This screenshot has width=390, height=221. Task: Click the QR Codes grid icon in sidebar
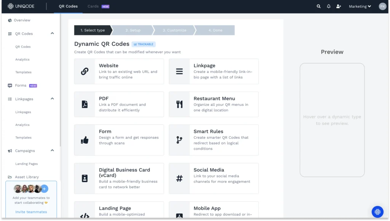tap(10, 34)
